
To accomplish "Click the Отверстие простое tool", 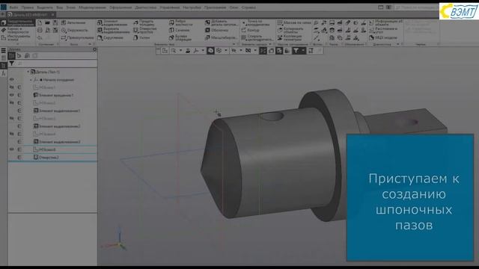I will [145, 30].
